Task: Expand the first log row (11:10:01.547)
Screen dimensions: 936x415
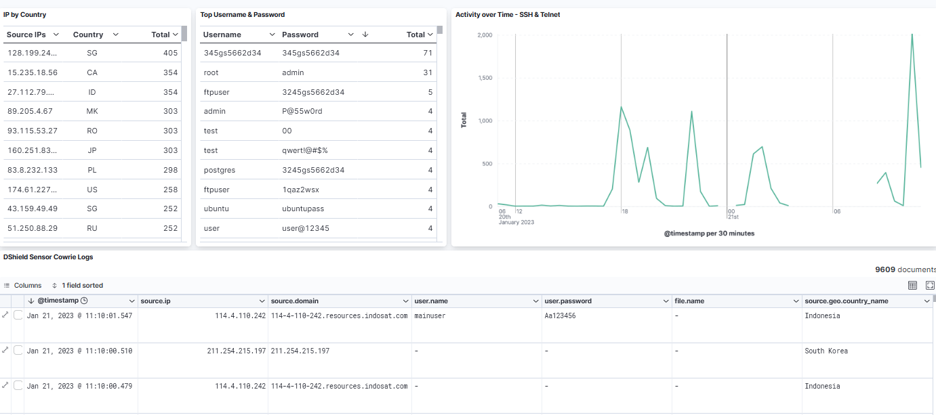Action: [5, 315]
